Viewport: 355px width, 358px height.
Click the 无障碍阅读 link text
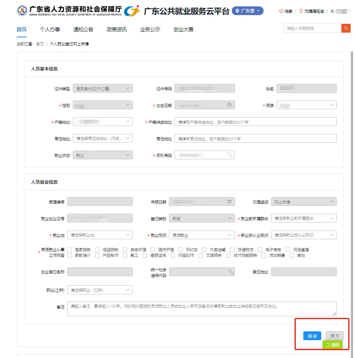tap(314, 11)
